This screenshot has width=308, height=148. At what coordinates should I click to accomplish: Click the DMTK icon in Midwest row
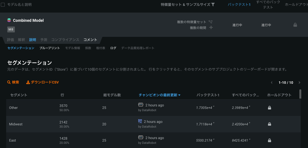click(x=140, y=121)
